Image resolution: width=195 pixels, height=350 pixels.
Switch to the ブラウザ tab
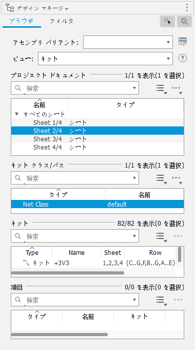(22, 21)
